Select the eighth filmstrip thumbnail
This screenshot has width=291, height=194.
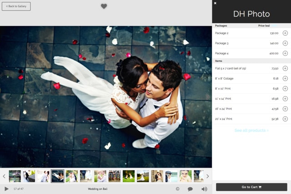[115, 176]
